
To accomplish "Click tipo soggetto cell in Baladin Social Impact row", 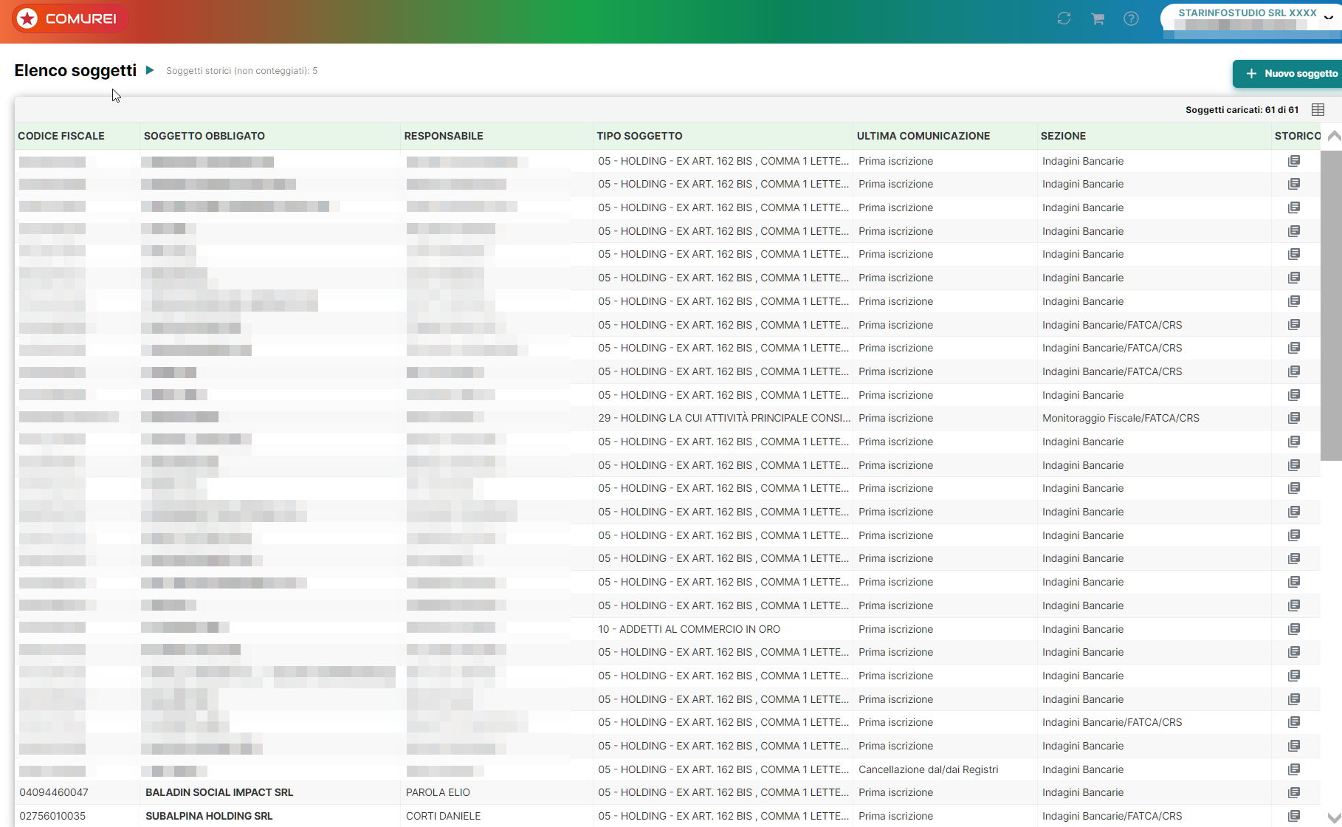I will [x=723, y=792].
